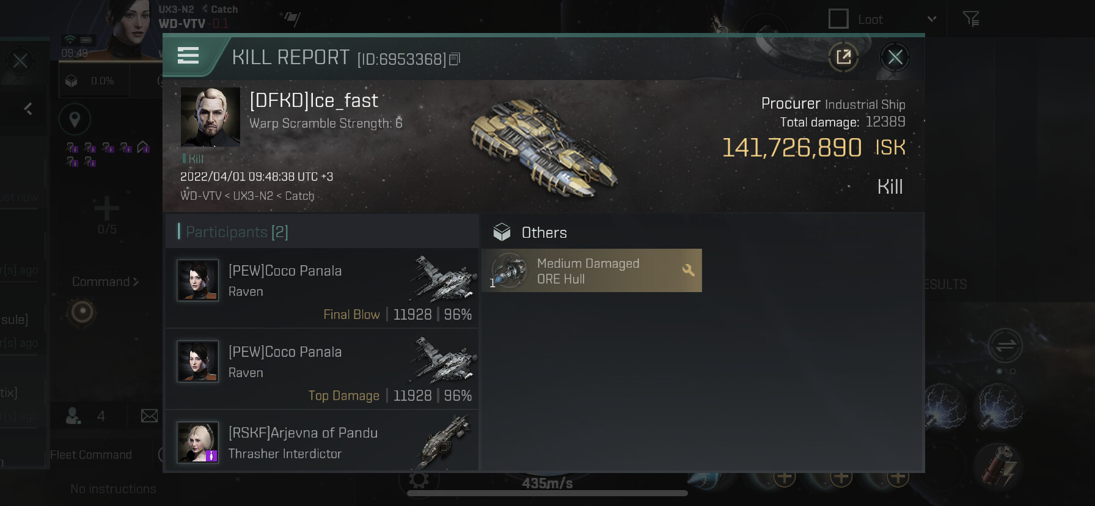Expand the Loot dropdown arrow
The image size is (1095, 506).
point(932,19)
